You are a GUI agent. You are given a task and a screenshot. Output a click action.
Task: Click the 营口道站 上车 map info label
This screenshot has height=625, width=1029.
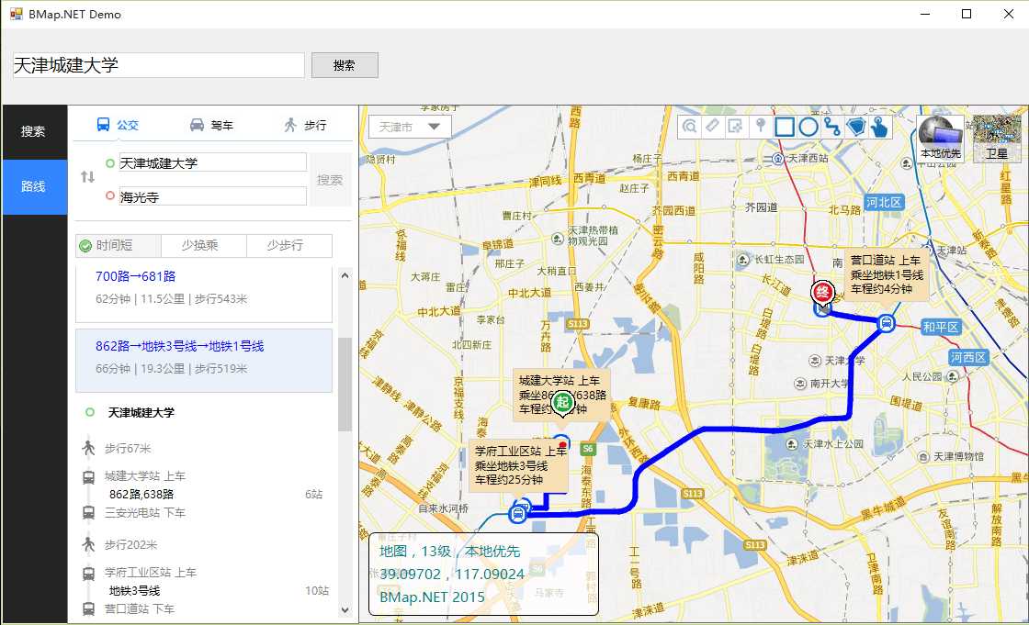tap(886, 274)
